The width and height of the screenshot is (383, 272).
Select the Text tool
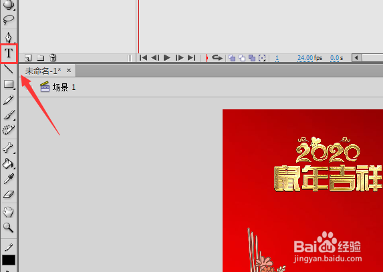(x=9, y=53)
